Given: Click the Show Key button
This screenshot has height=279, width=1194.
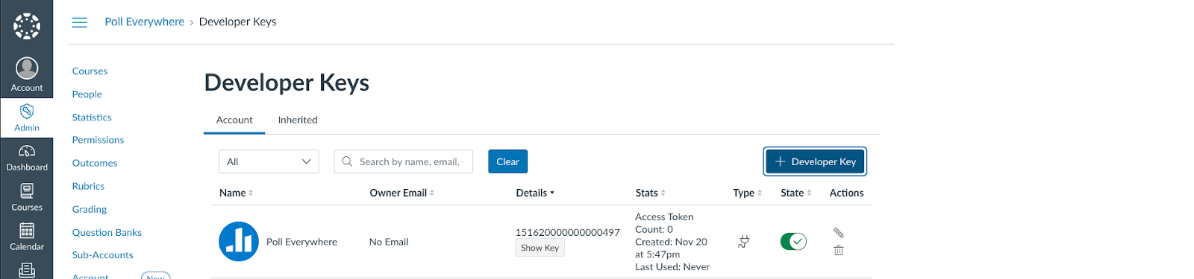Looking at the screenshot, I should click(x=540, y=248).
